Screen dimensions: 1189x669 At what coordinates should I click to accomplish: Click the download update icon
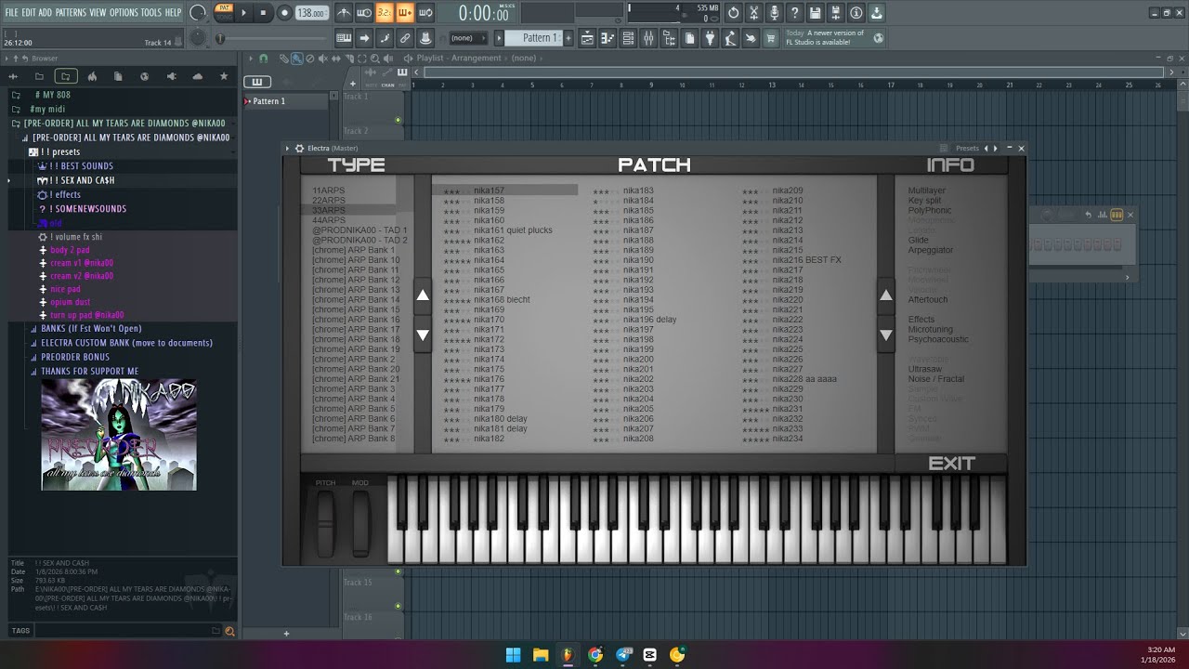coord(877,13)
